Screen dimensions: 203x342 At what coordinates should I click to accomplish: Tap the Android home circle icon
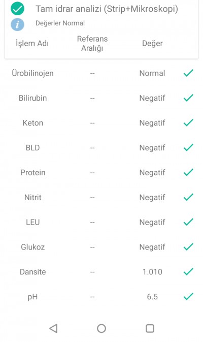pyautogui.click(x=101, y=328)
